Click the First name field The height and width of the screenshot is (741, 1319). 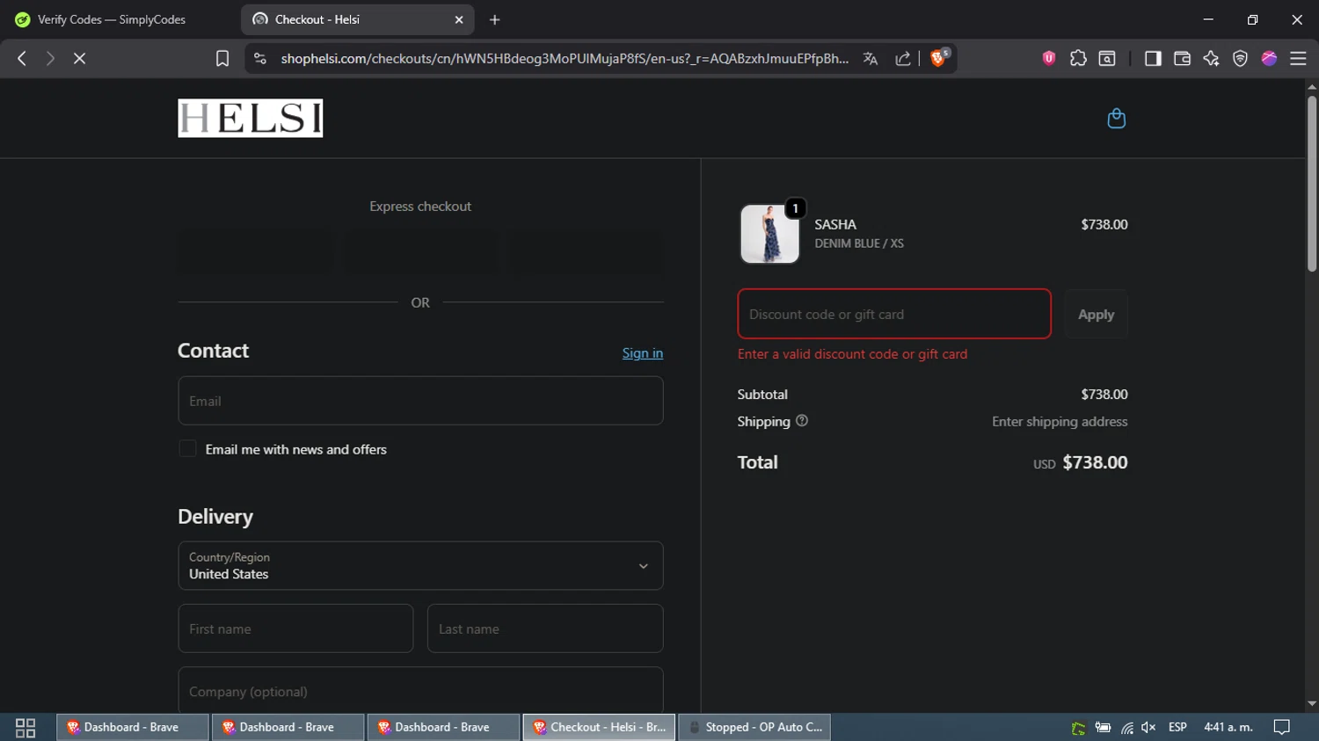[295, 628]
